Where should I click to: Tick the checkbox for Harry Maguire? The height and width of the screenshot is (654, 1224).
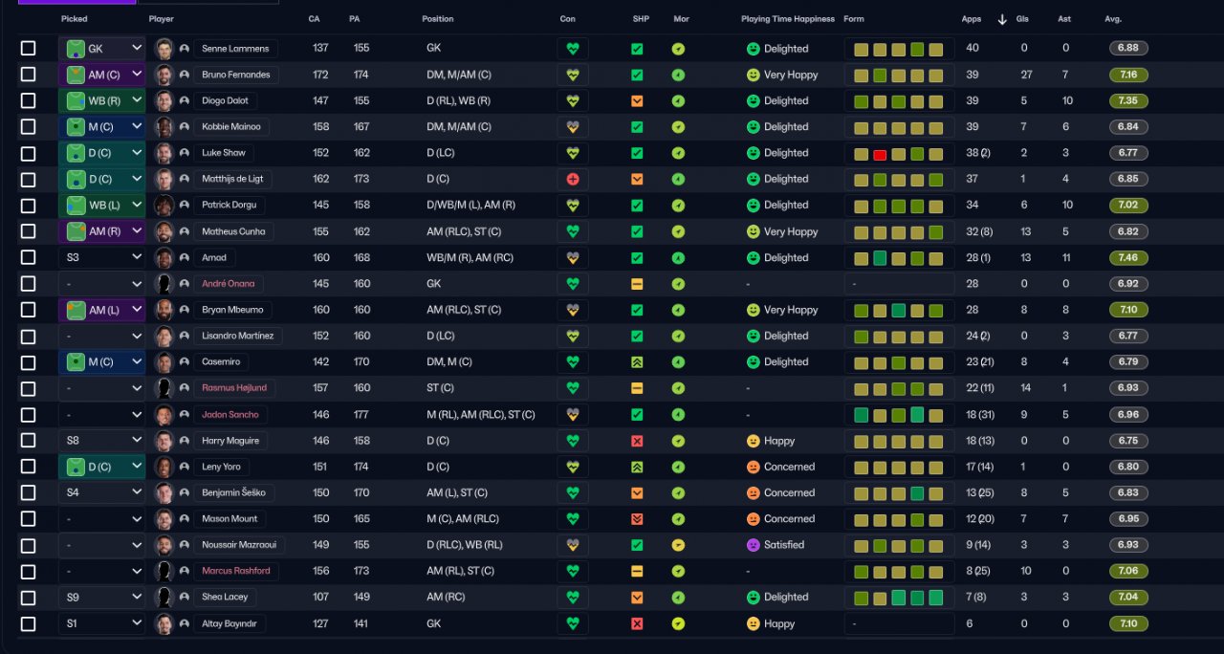coord(28,441)
